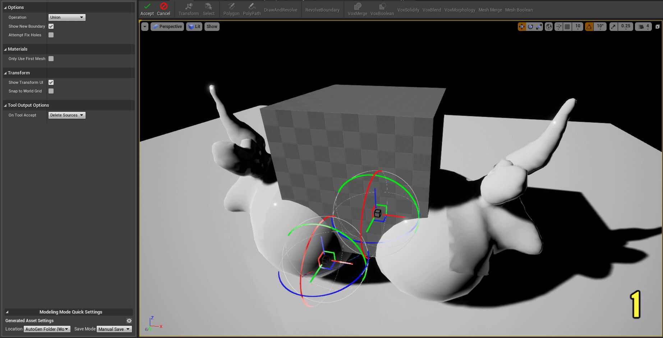Open the Operation Union dropdown
Image resolution: width=663 pixels, height=338 pixels.
[67, 17]
